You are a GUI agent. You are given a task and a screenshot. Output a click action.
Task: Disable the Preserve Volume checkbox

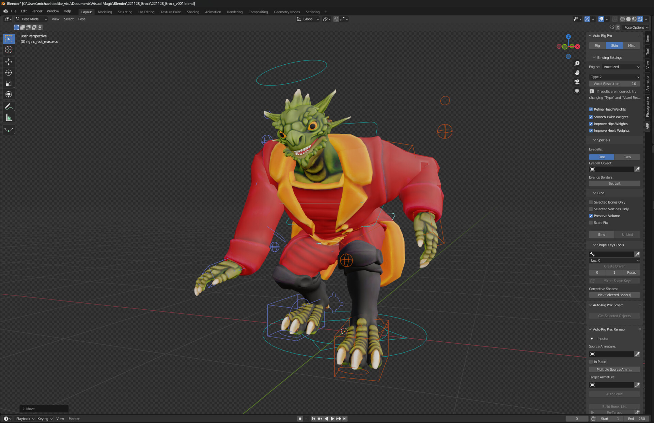point(591,216)
